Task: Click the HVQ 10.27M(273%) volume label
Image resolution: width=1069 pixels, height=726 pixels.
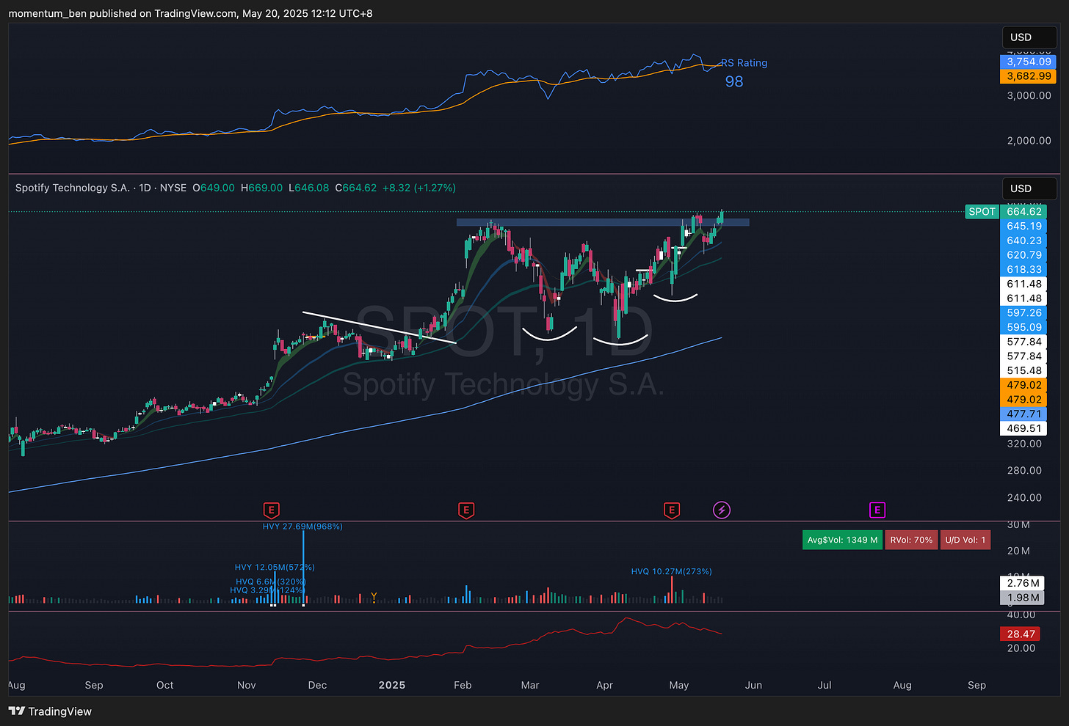Action: point(672,572)
